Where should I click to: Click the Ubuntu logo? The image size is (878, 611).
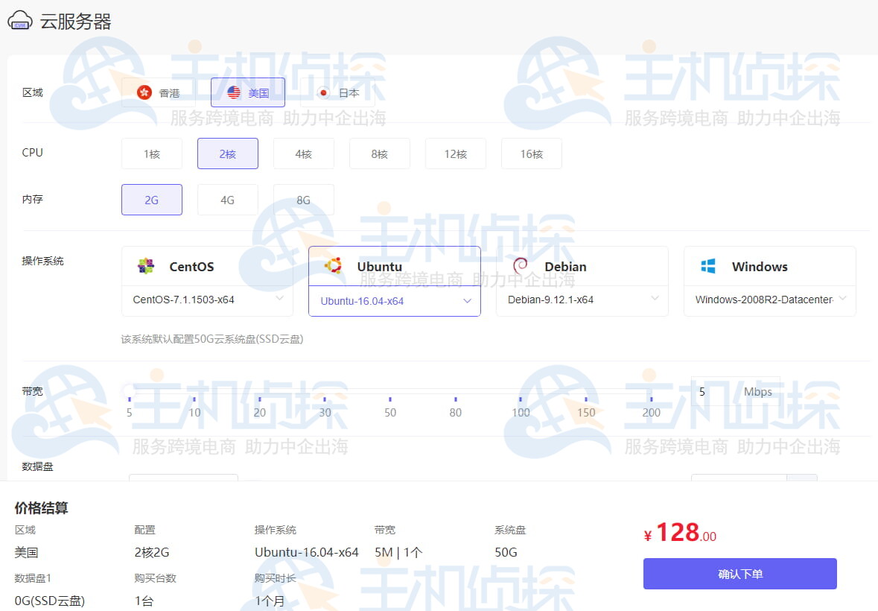point(334,266)
